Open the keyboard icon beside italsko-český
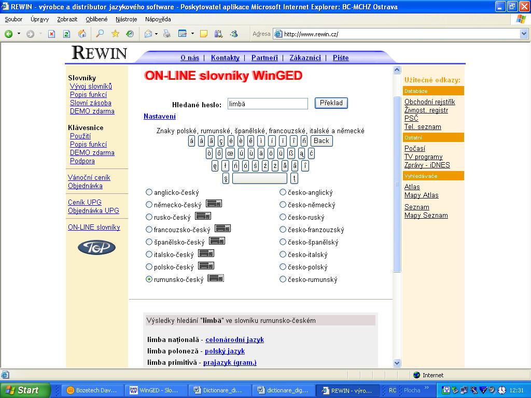The height and width of the screenshot is (398, 531). click(206, 253)
